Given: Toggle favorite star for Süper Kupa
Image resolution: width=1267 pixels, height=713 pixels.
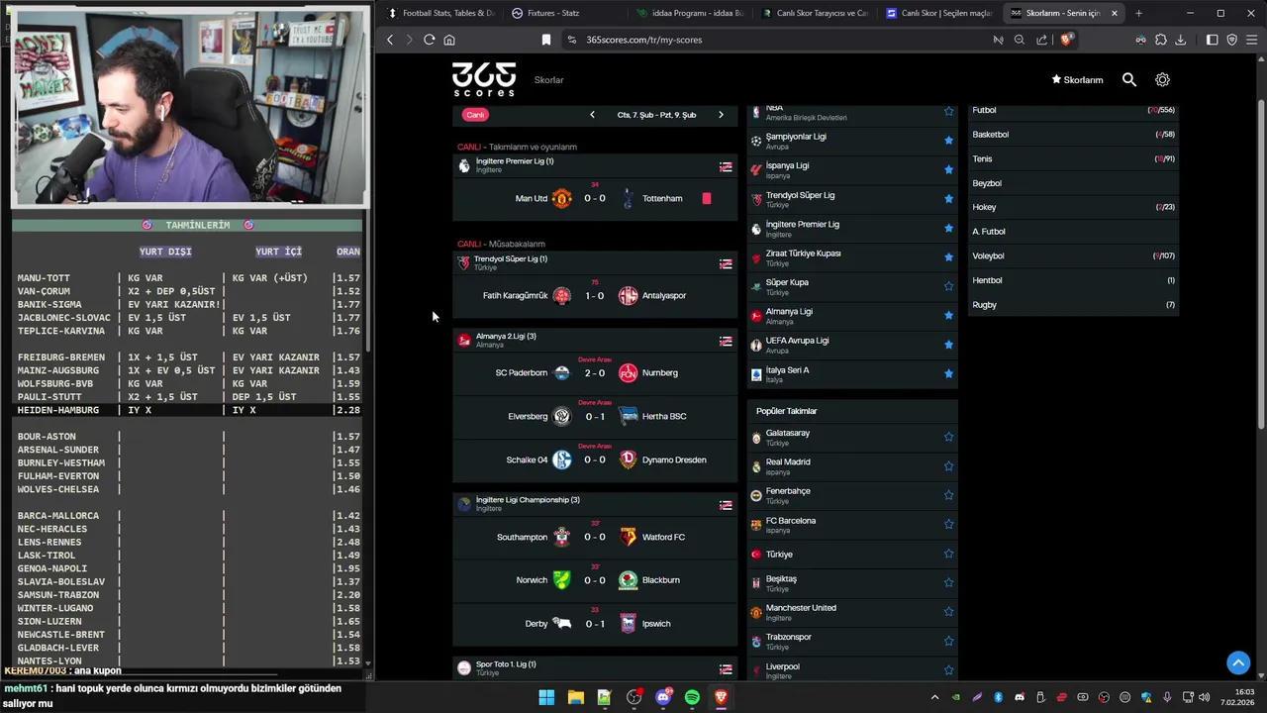Looking at the screenshot, I should point(948,286).
